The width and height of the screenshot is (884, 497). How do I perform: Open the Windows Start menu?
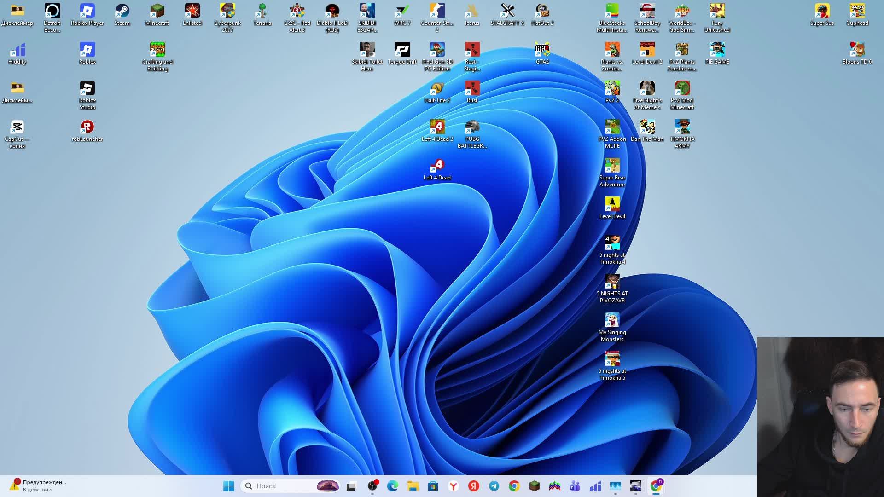pyautogui.click(x=228, y=486)
